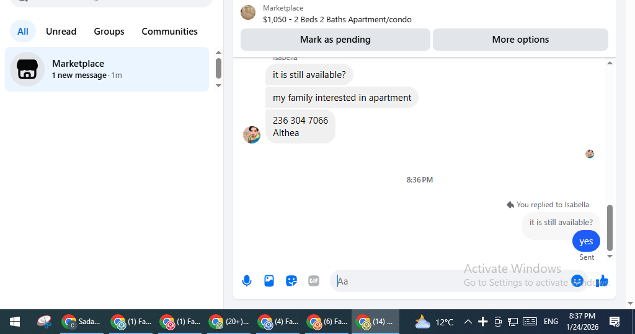The height and width of the screenshot is (334, 635).
Task: Click the page scrollbar down arrow at right edge
Action: click(630, 303)
